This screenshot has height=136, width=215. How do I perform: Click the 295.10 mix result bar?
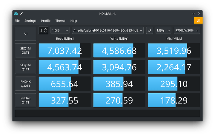(174, 84)
